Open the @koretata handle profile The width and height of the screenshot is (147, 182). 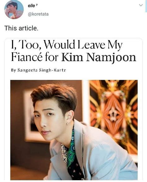[38, 14]
